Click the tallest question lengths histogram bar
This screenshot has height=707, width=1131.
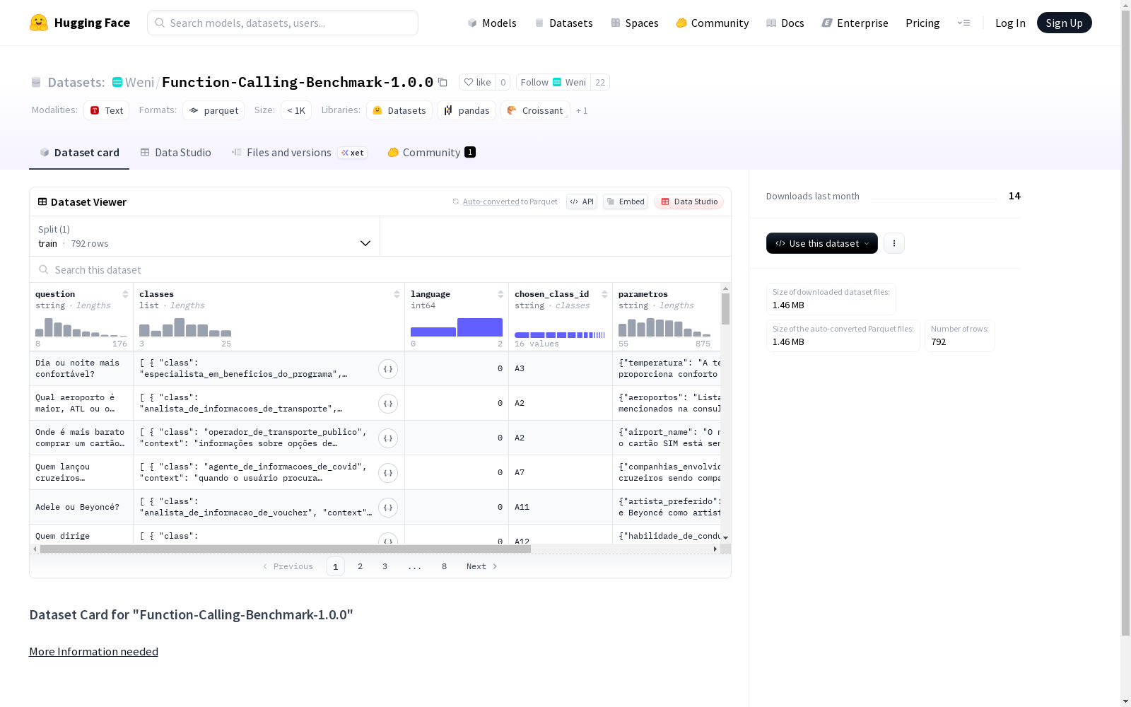[x=49, y=327]
